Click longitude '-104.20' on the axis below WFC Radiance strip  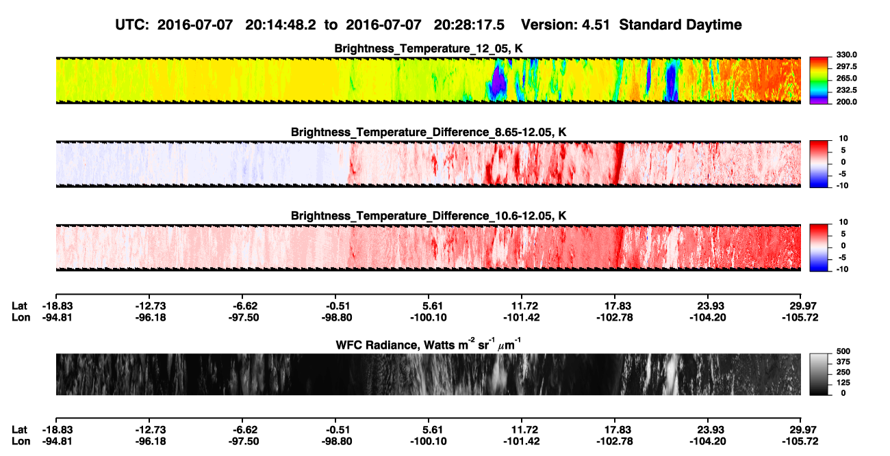point(708,442)
